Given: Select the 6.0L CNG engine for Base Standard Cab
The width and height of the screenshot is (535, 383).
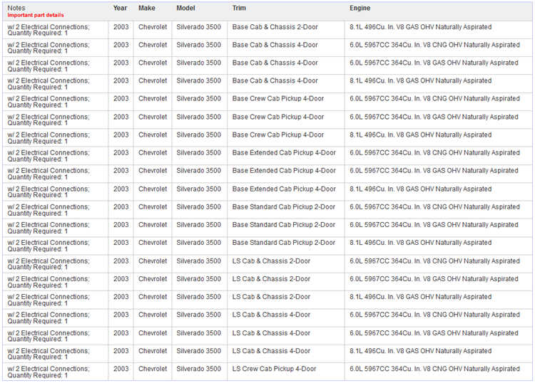Looking at the screenshot, I should click(434, 206).
